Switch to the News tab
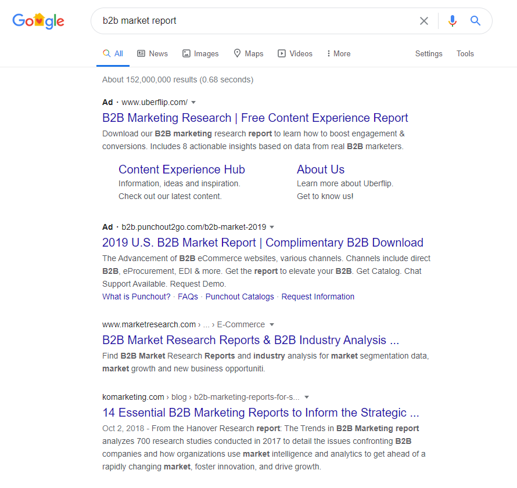This screenshot has width=517, height=488. point(152,53)
